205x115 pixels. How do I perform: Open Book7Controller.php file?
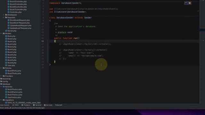click(17, 10)
